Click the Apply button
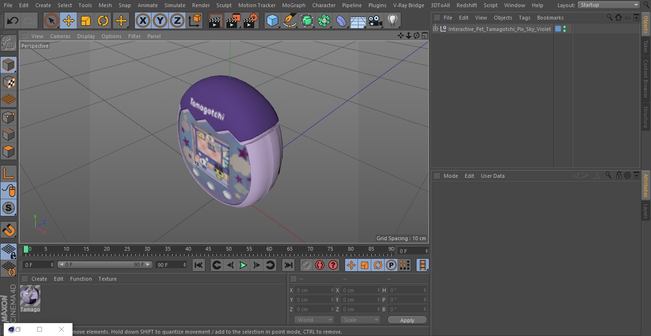 point(407,320)
